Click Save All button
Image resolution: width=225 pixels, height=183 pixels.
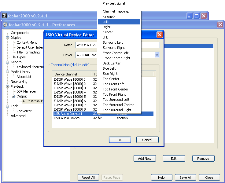pyautogui.click(x=185, y=178)
